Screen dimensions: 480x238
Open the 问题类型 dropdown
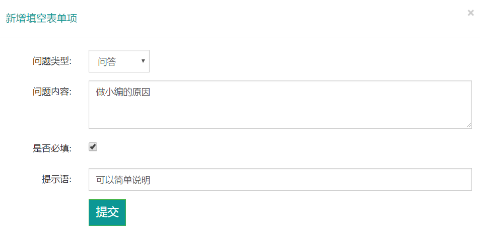119,61
